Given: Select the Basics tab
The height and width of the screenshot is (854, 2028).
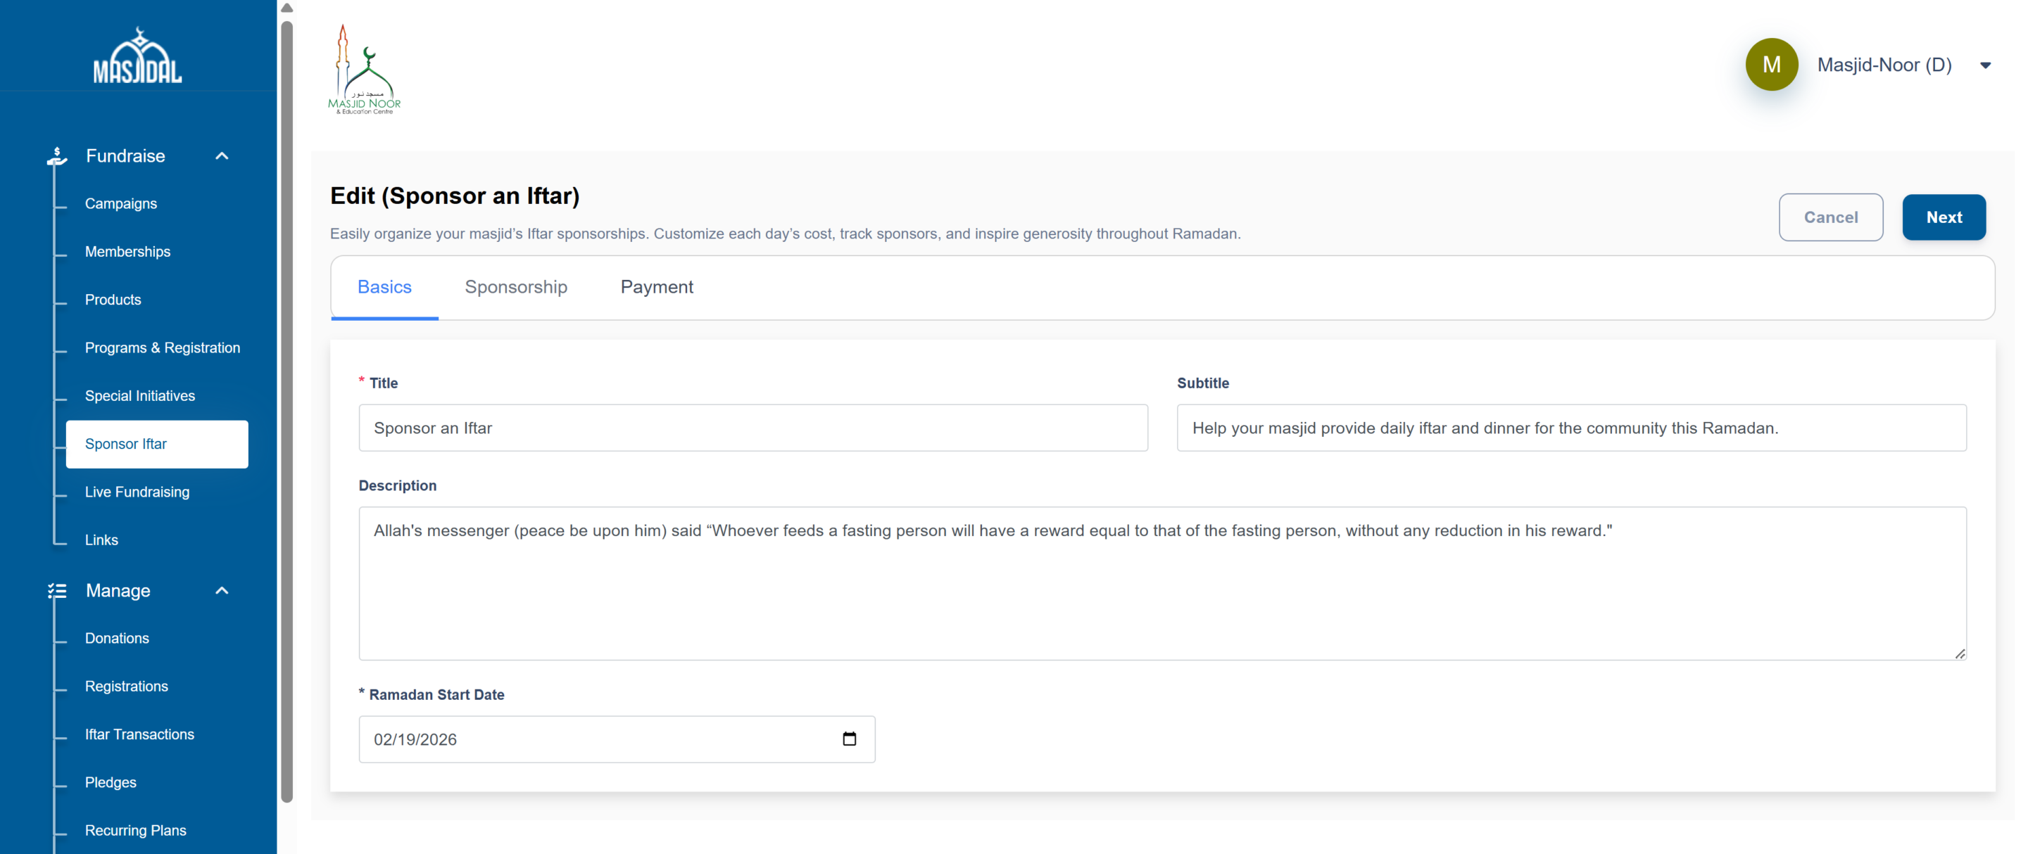Looking at the screenshot, I should point(384,287).
